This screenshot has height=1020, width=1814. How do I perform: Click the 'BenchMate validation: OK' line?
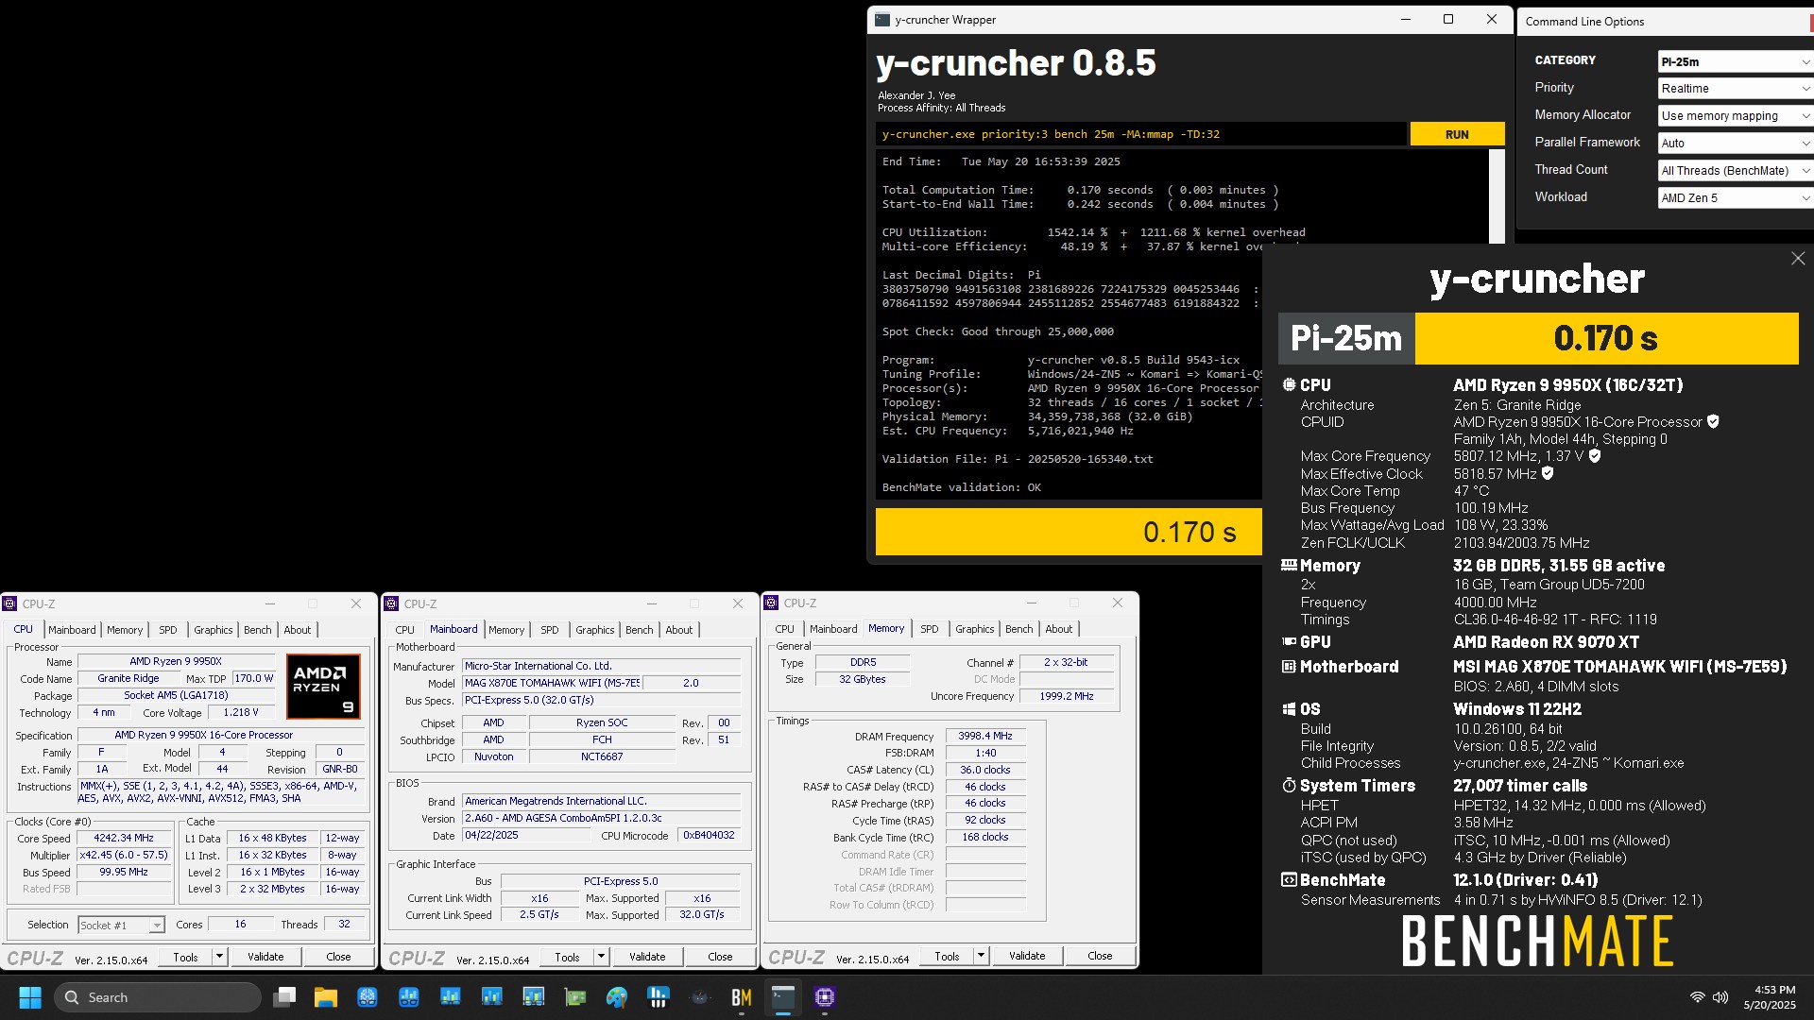(962, 487)
